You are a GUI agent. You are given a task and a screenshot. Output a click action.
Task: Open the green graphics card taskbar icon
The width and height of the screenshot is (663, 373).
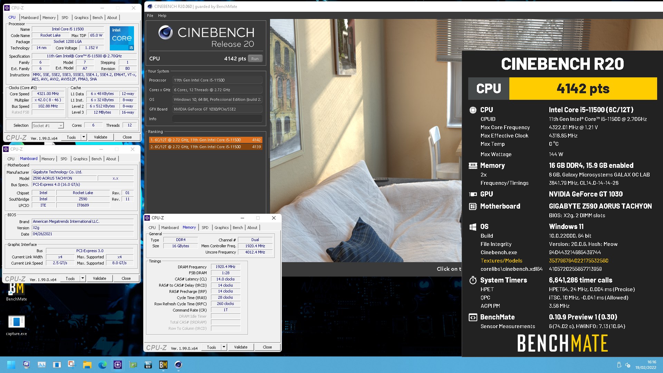[x=133, y=365]
